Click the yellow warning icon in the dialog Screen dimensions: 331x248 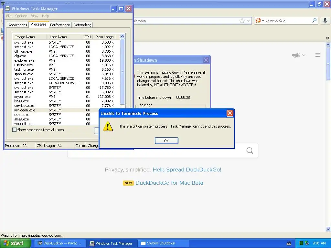pyautogui.click(x=108, y=126)
